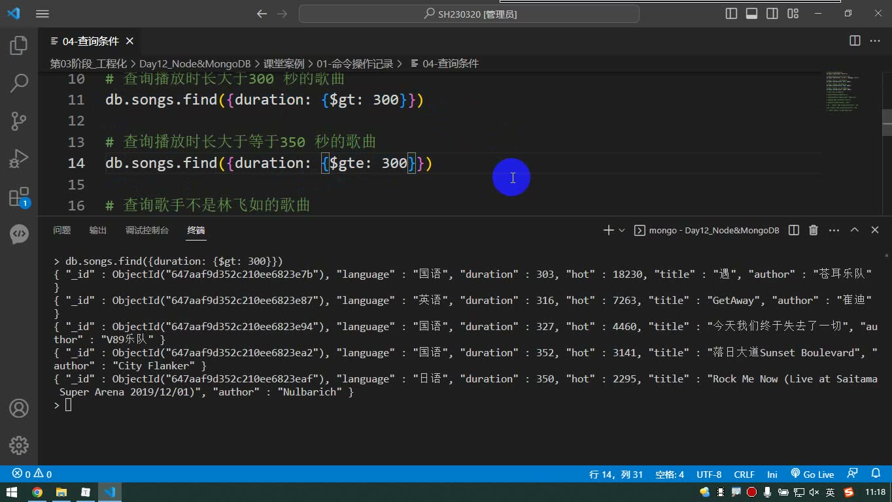
Task: Open the Search view in the activity bar
Action: [19, 83]
